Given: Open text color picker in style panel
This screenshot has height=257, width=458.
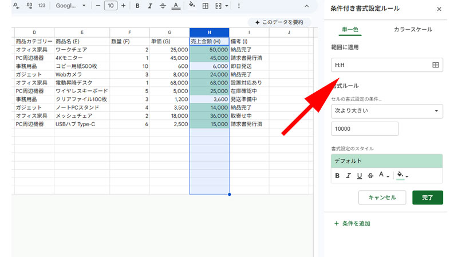Looking at the screenshot, I should click(x=384, y=175).
